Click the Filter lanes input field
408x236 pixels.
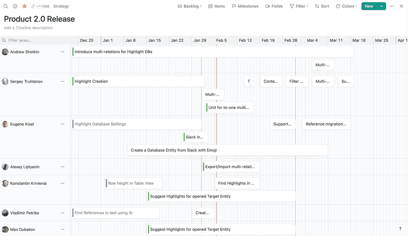(x=37, y=40)
